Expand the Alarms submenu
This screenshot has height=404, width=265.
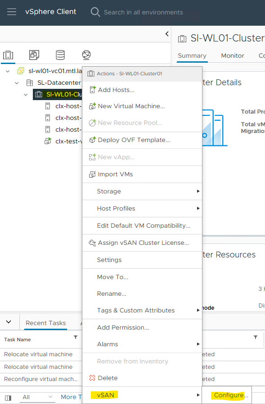[x=142, y=344]
